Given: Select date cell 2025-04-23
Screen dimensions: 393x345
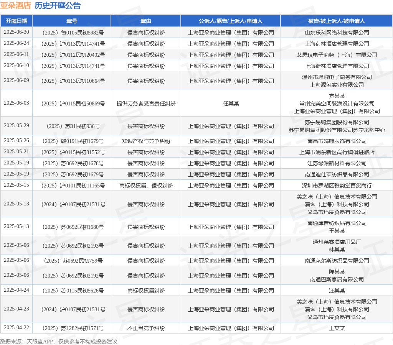Looking at the screenshot, I should coord(17,309).
